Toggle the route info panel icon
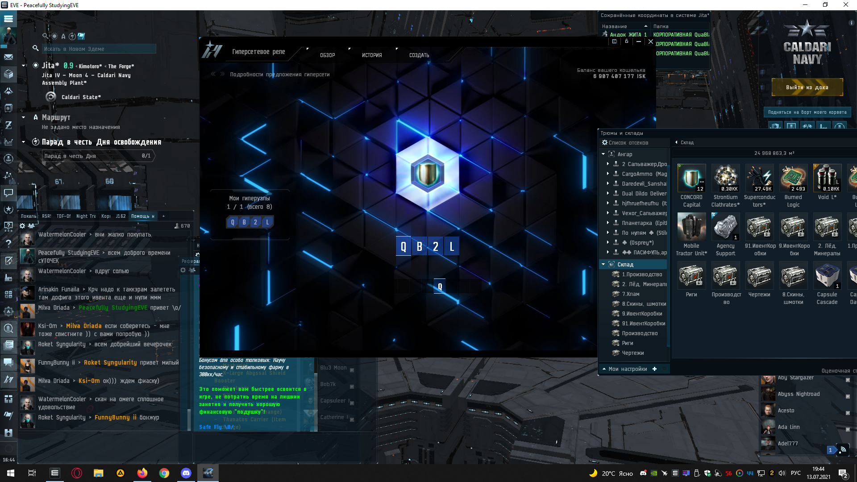The height and width of the screenshot is (482, 857). pyautogui.click(x=63, y=36)
